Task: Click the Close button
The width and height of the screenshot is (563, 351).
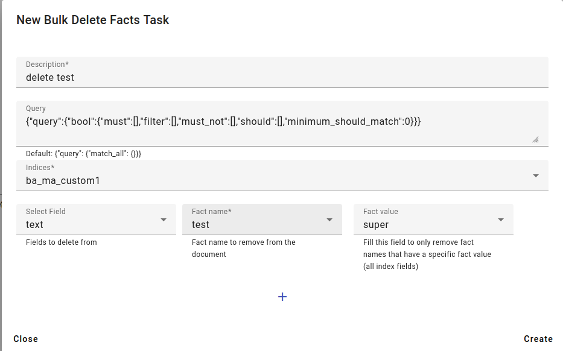Action: (x=25, y=339)
